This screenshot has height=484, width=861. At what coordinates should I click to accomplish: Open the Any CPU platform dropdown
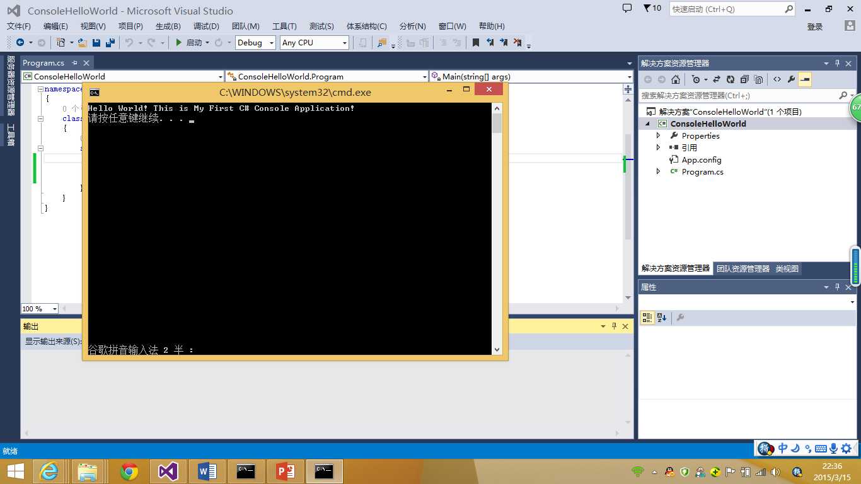tap(345, 43)
